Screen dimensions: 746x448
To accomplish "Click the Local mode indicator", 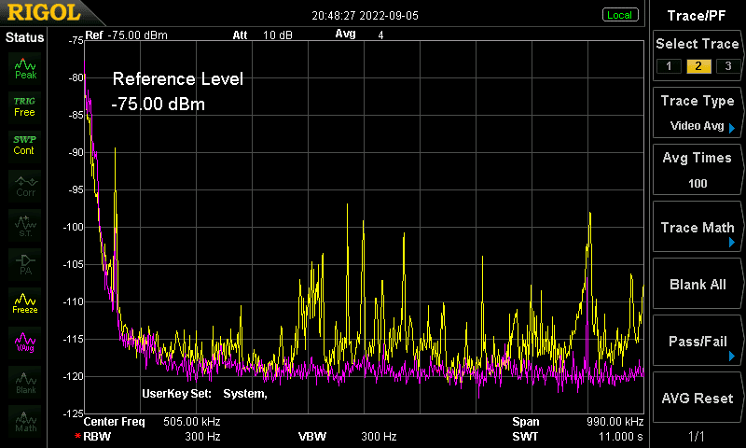I will (x=620, y=15).
